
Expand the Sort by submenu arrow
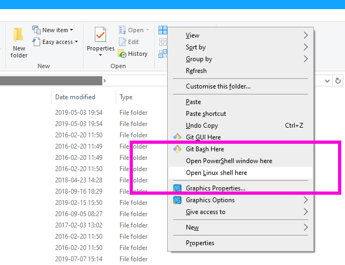click(305, 47)
